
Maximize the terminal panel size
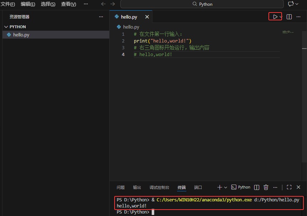point(289,187)
